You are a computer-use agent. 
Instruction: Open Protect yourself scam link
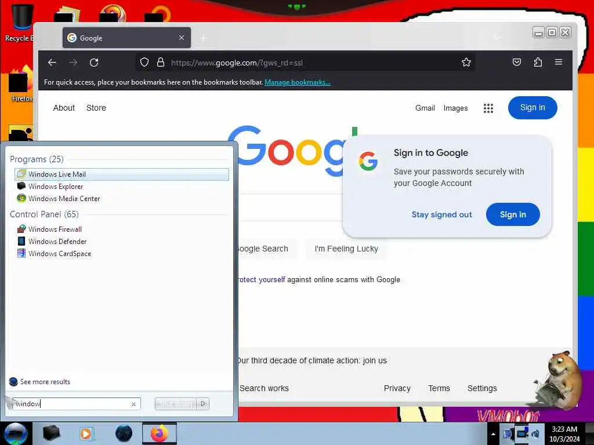point(260,280)
